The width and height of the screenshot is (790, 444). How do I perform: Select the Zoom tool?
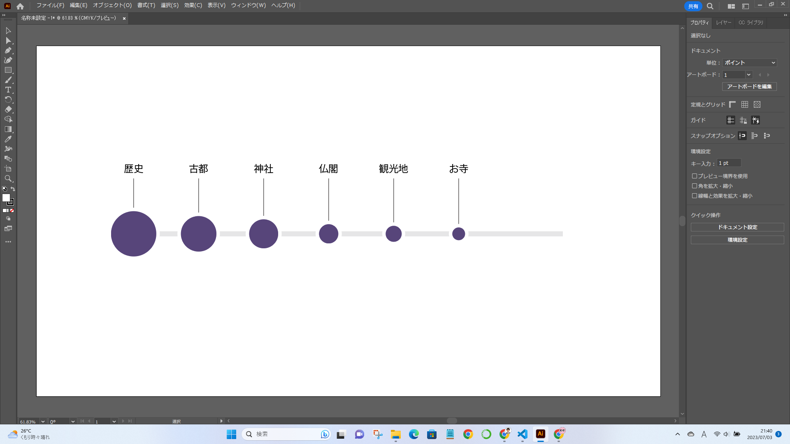coord(8,178)
